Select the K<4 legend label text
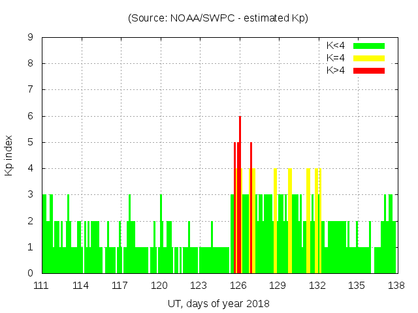 pyautogui.click(x=336, y=46)
